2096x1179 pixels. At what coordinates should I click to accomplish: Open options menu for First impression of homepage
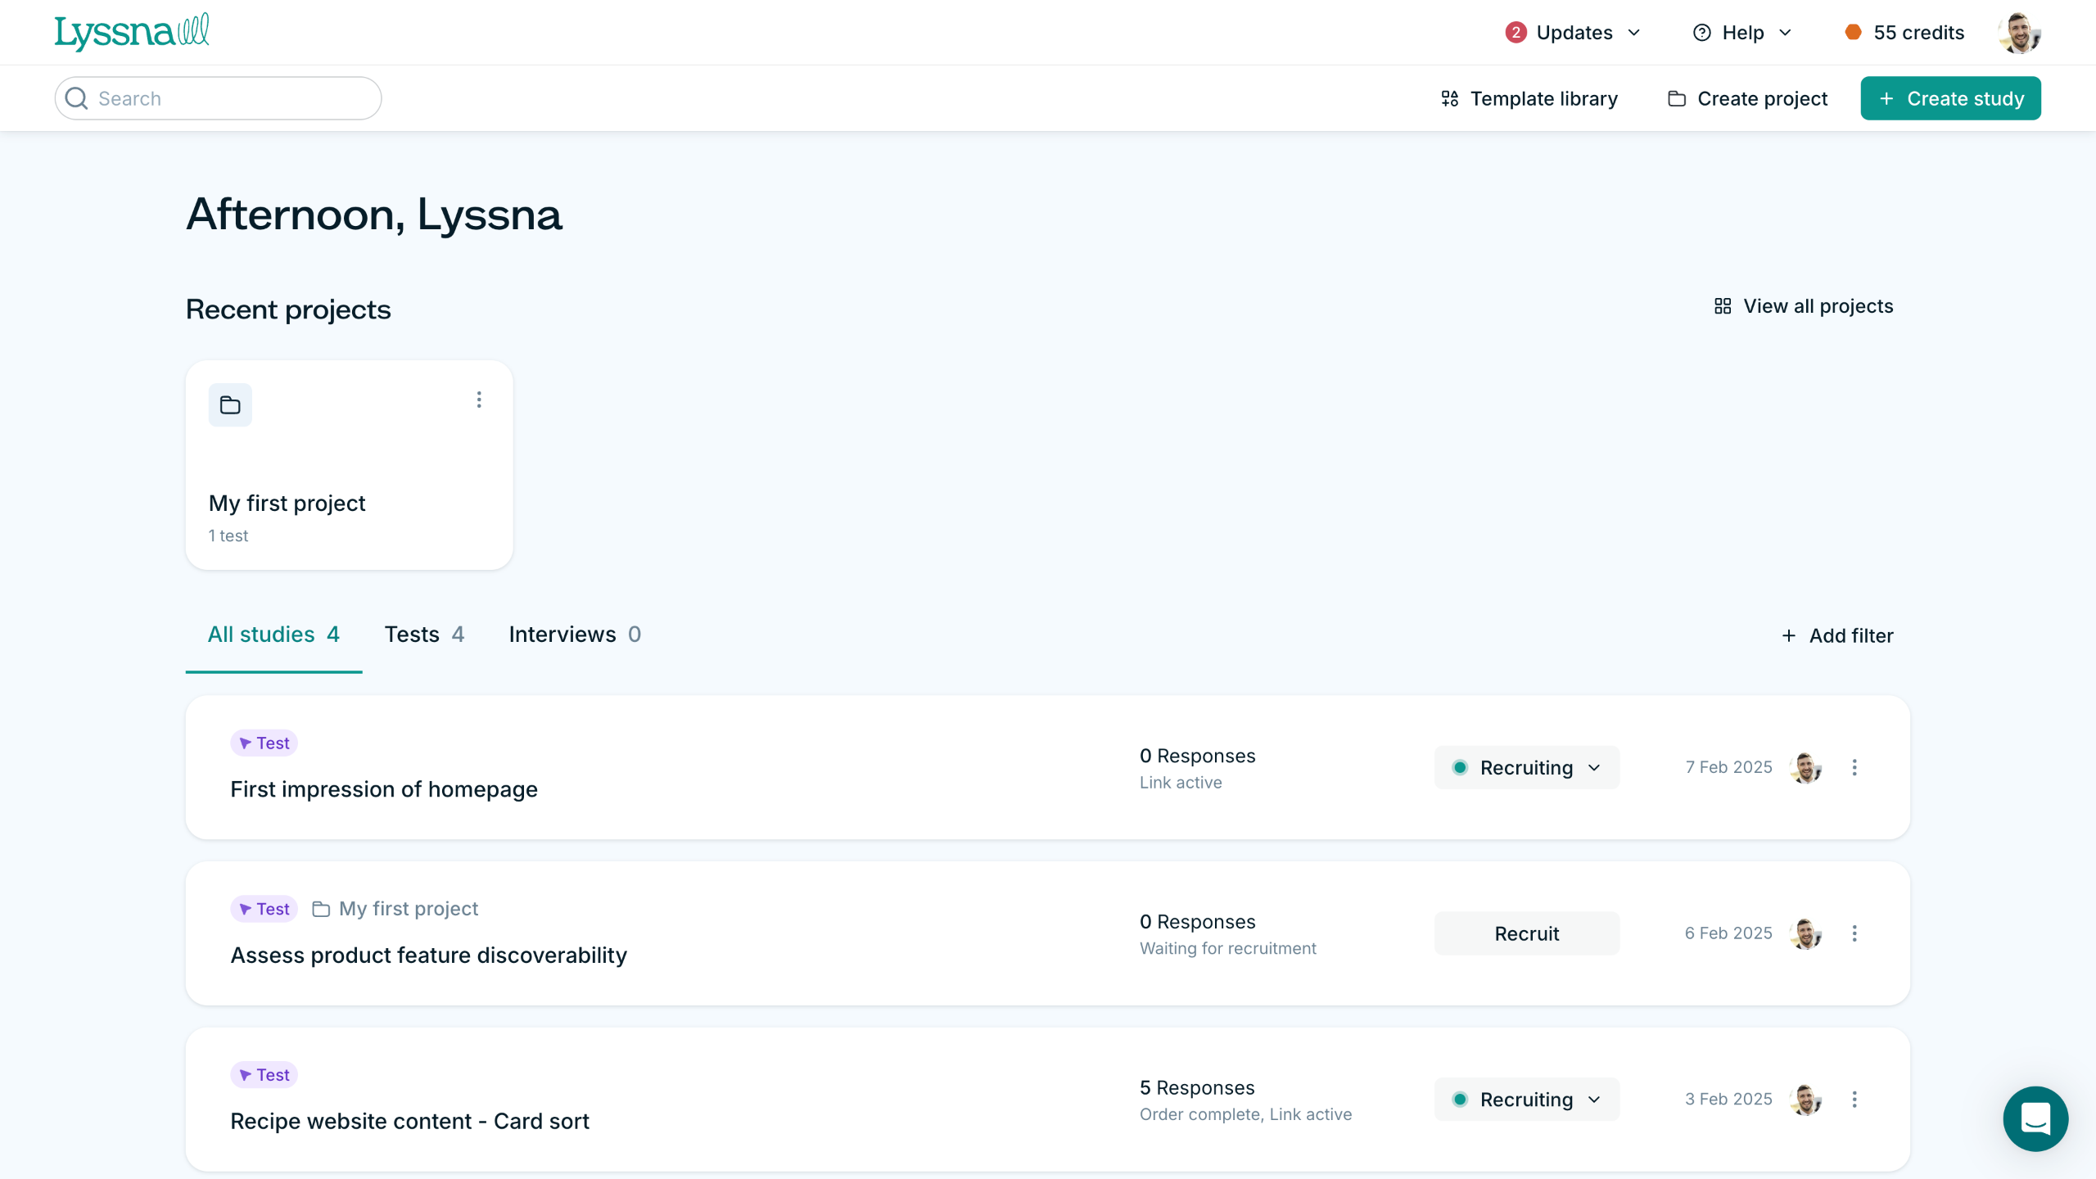1854,767
